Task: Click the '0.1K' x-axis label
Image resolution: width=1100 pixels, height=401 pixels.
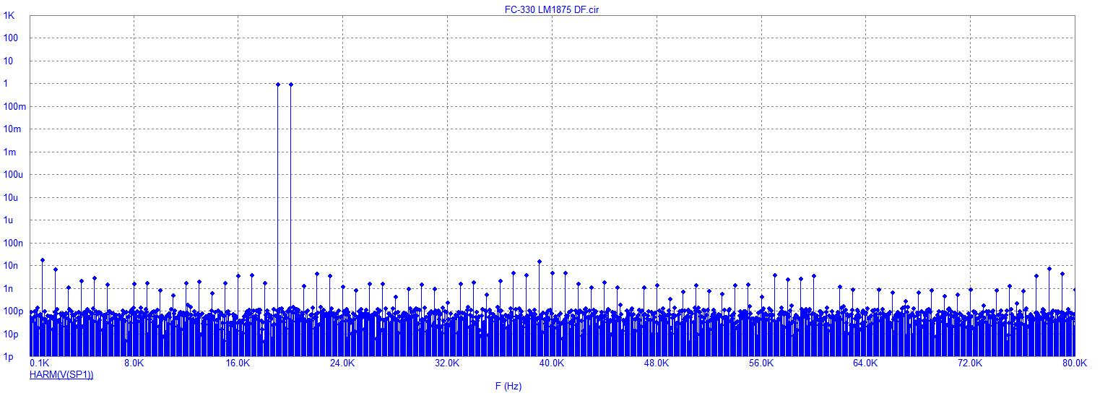Action: click(40, 363)
